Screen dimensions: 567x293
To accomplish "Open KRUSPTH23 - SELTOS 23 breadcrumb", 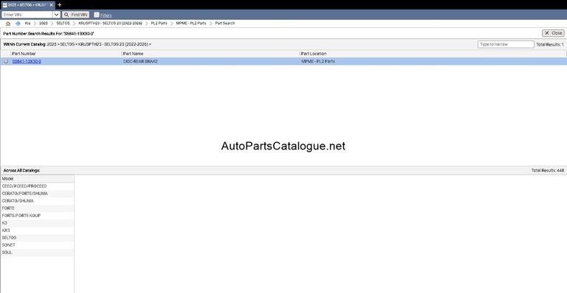I will tap(110, 23).
